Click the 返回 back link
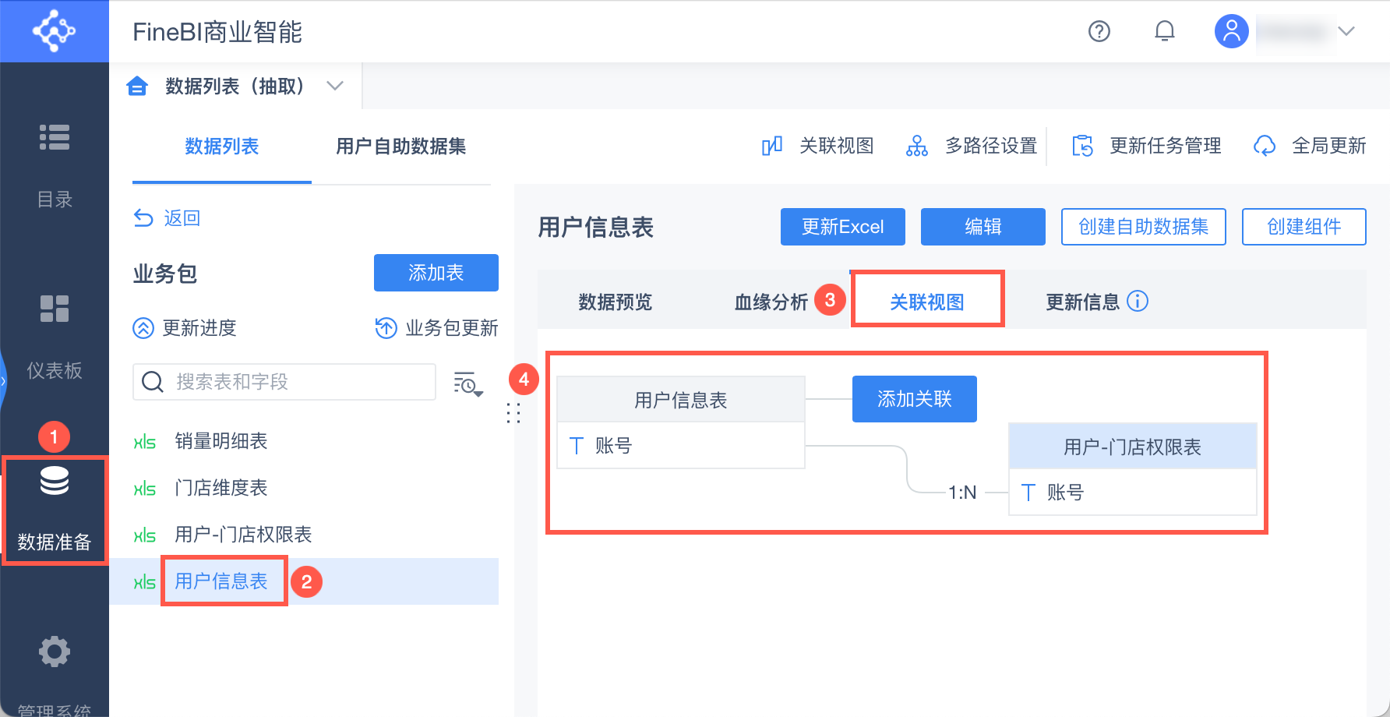The width and height of the screenshot is (1390, 717). click(x=168, y=218)
